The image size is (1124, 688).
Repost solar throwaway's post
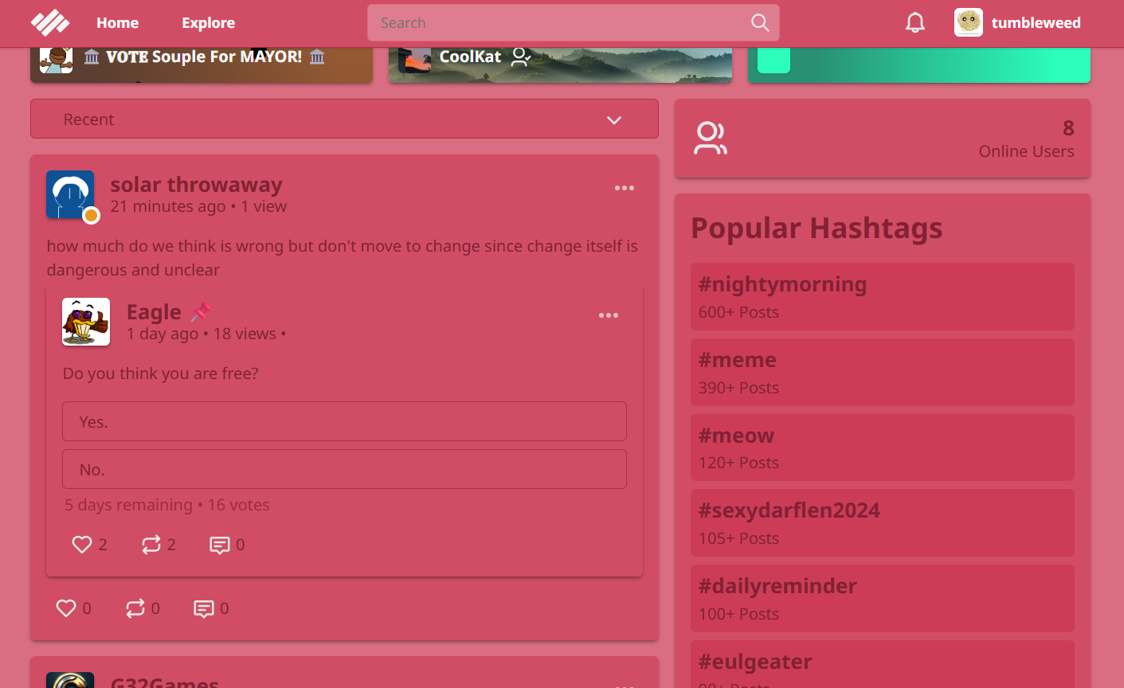coord(135,608)
